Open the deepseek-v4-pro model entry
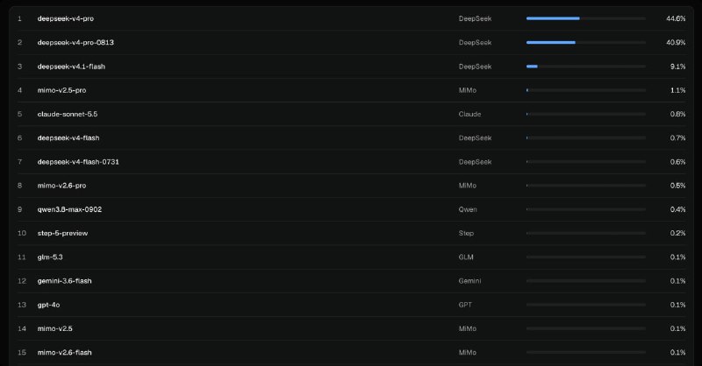702x366 pixels. pyautogui.click(x=352, y=18)
